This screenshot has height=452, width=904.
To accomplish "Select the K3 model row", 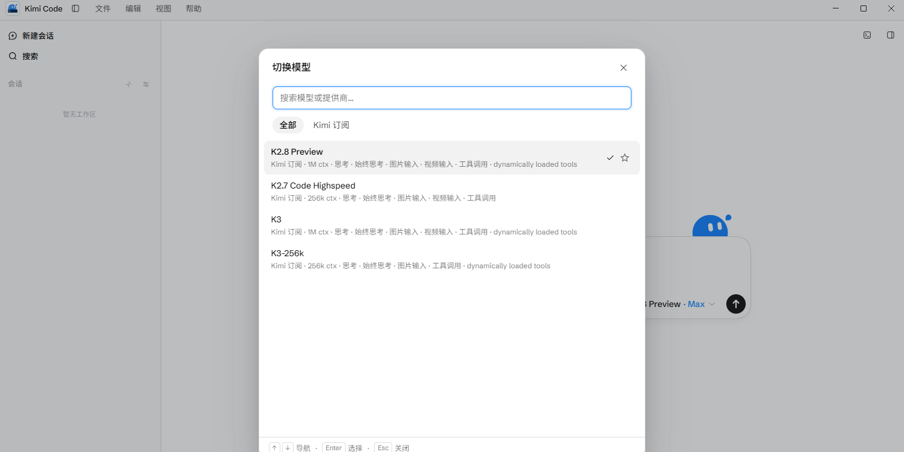I will (x=452, y=225).
